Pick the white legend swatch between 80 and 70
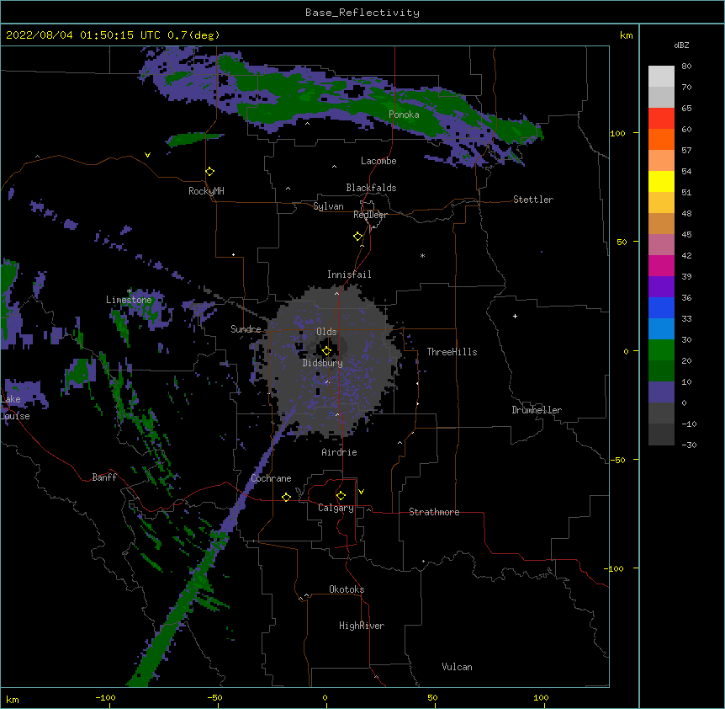 click(661, 77)
